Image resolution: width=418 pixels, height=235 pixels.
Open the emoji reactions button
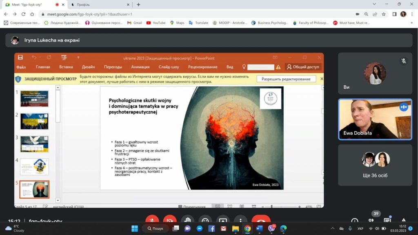[205, 220]
